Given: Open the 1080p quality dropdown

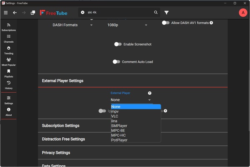Looking at the screenshot, I should 127,25.
